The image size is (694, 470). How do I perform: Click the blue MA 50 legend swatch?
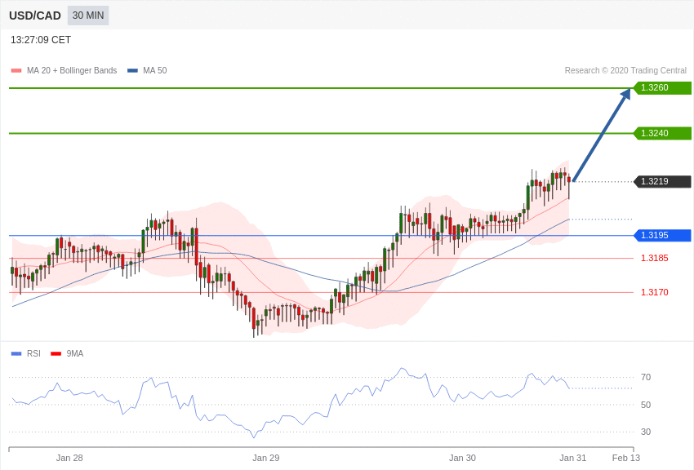[132, 71]
